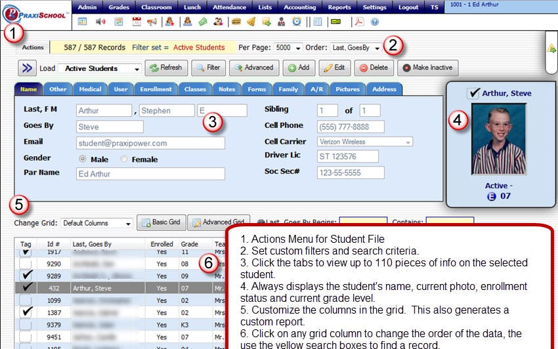
Task: Open the Order Last, GoesBy dropdown
Action: pos(356,48)
